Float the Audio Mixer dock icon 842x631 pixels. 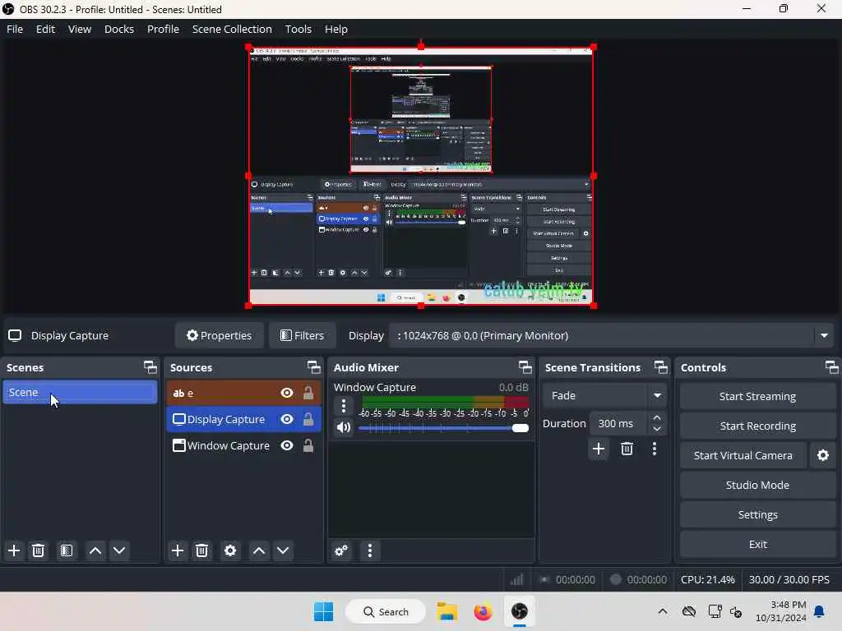(x=525, y=367)
